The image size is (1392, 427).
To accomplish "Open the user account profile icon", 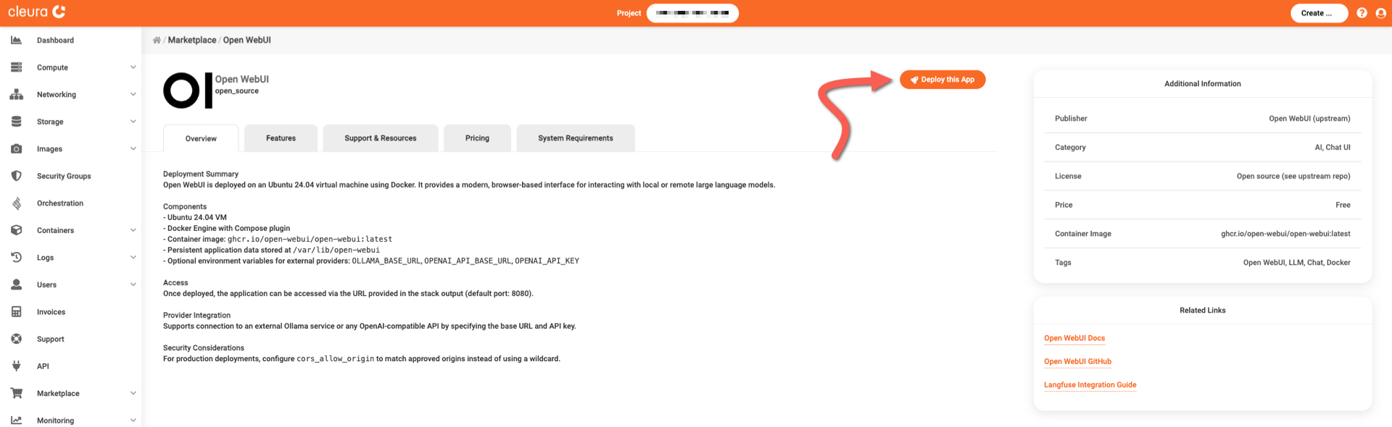I will click(x=1380, y=13).
